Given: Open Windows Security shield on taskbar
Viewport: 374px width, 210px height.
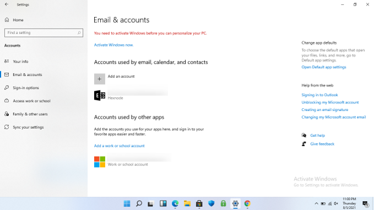Looking at the screenshot, I should 211,203.
